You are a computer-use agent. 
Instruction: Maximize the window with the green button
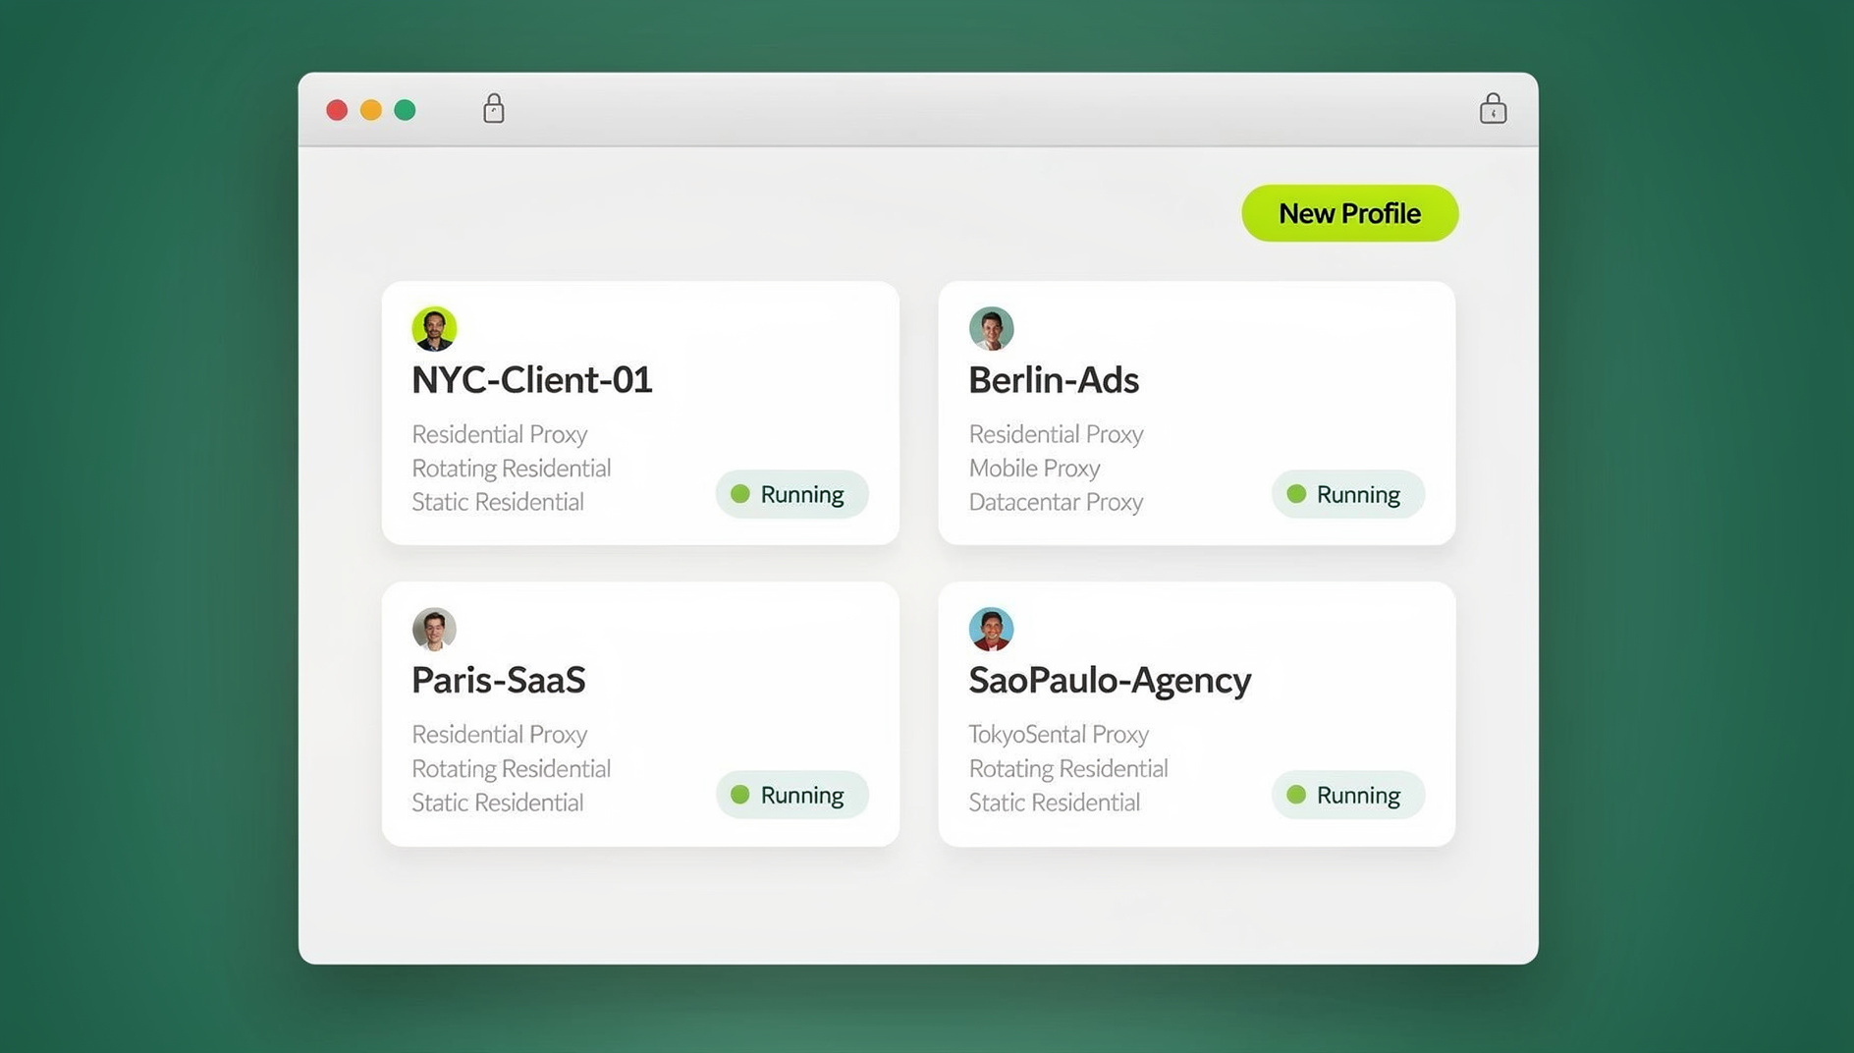pyautogui.click(x=405, y=110)
